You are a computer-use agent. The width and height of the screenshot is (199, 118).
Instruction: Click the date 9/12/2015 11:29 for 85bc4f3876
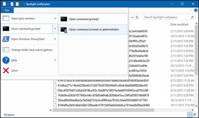tap(183, 90)
